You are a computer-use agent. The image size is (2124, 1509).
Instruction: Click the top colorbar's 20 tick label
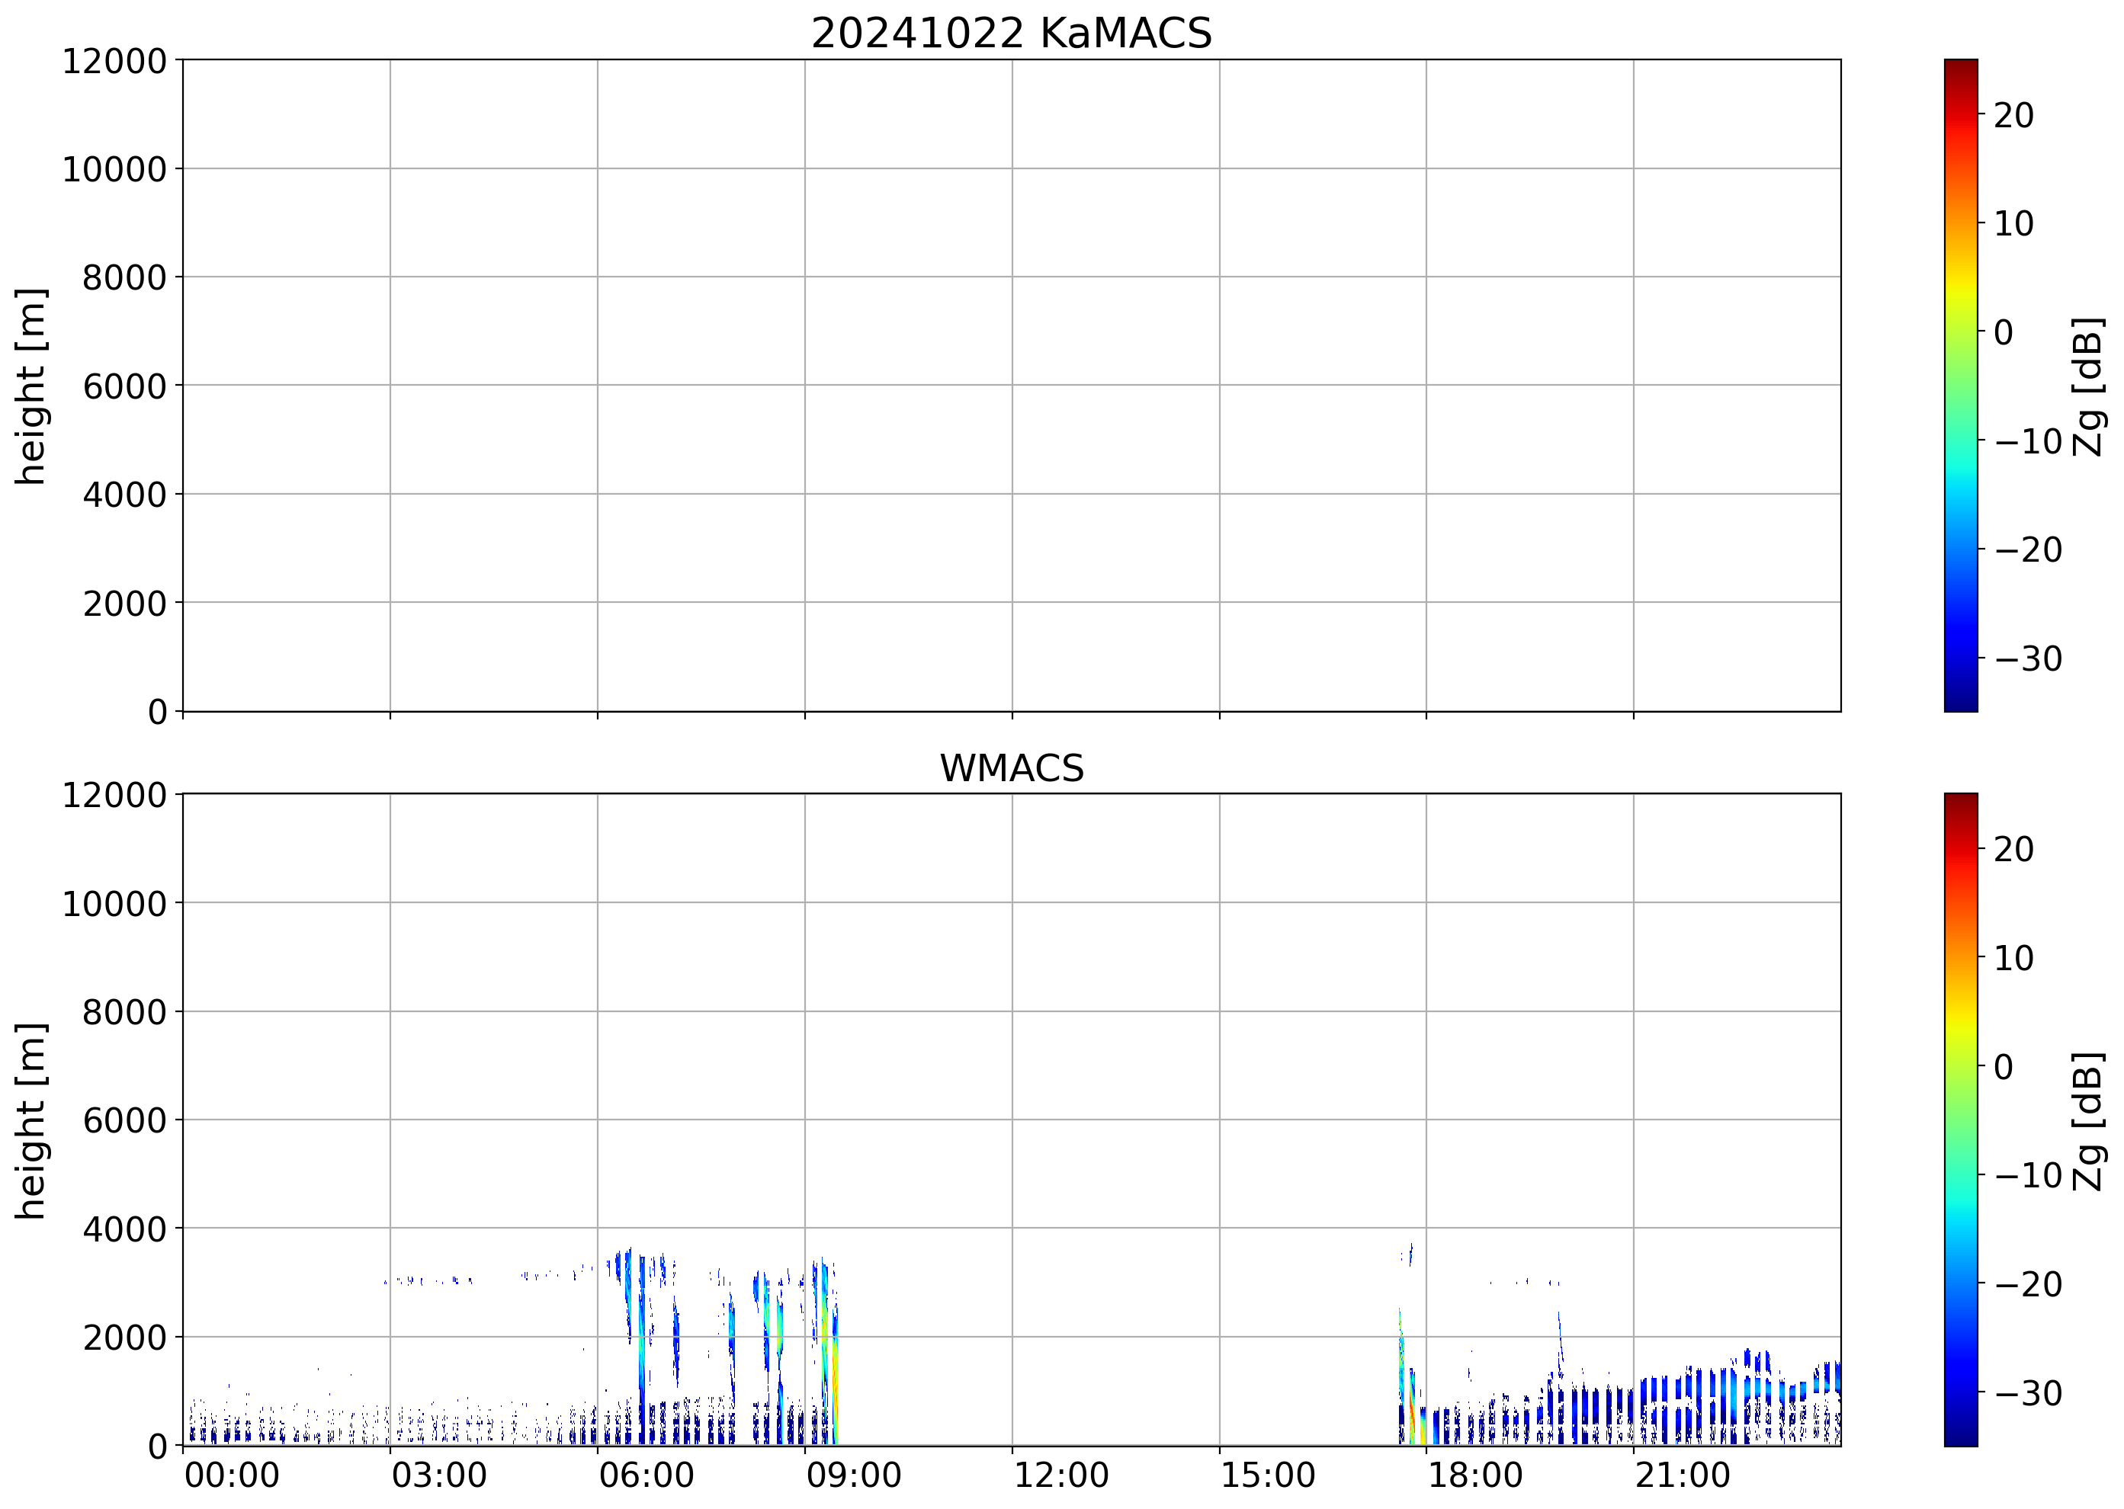[2013, 115]
